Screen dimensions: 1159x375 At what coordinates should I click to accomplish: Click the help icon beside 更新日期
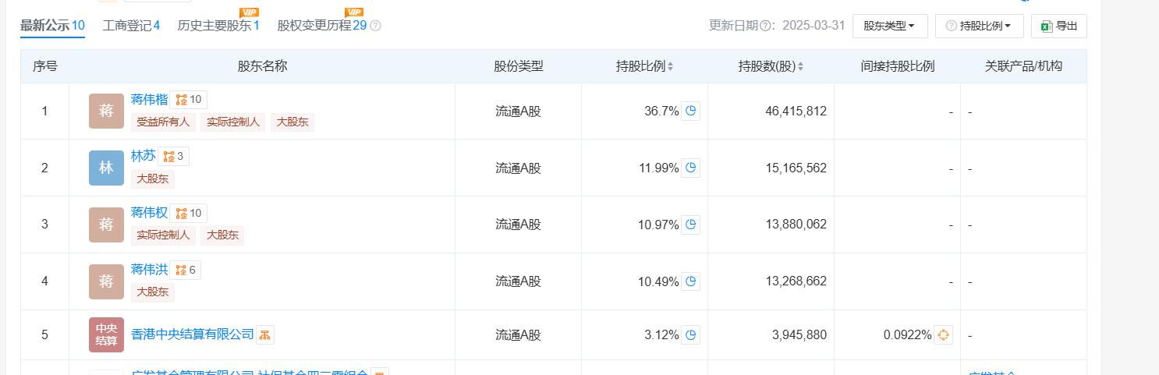click(x=766, y=26)
